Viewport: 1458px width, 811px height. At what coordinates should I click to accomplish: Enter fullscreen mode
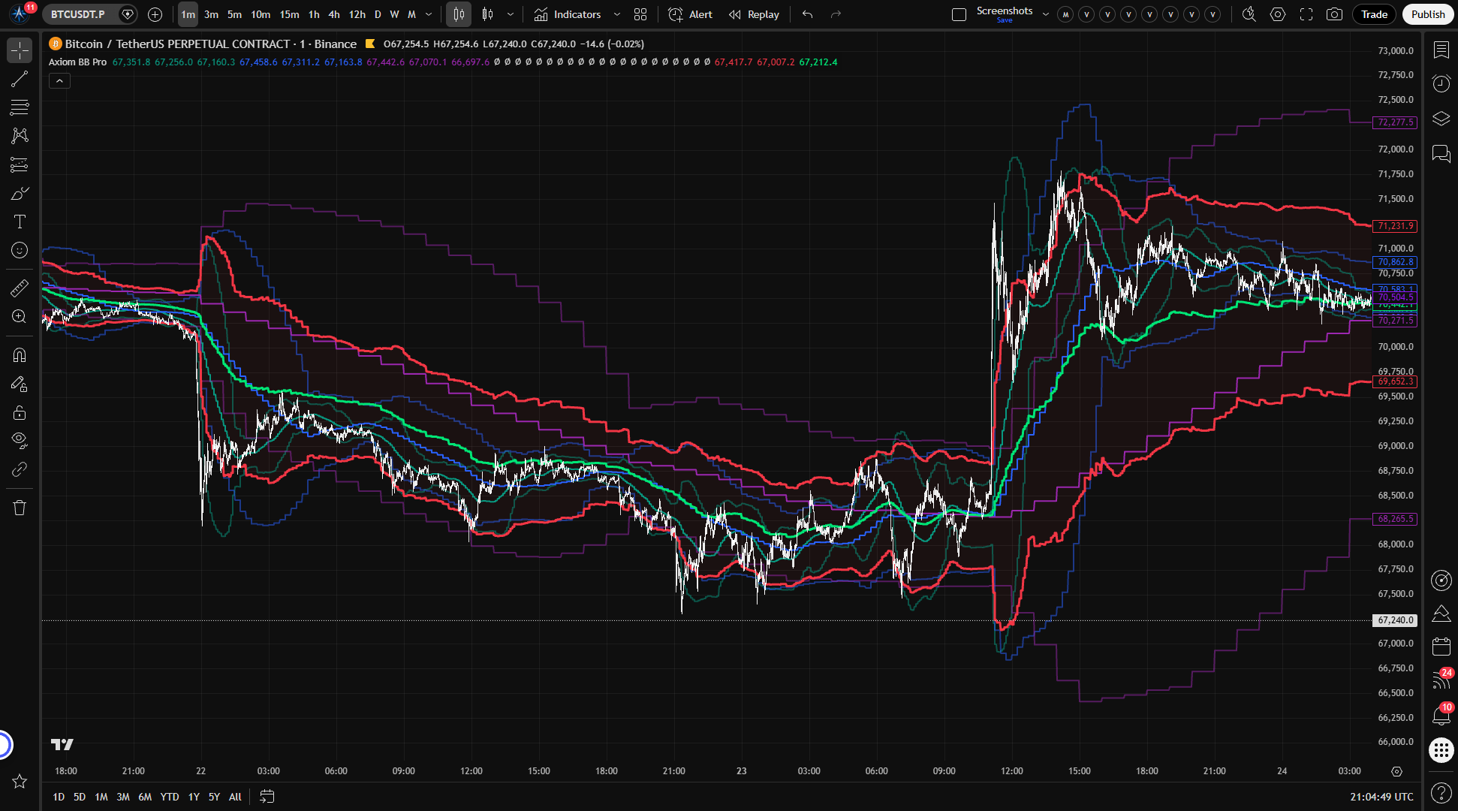(x=1306, y=14)
